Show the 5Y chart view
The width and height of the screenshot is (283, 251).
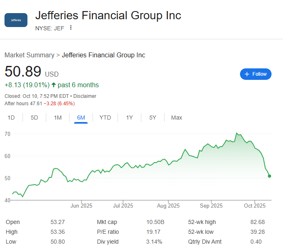coord(153,118)
